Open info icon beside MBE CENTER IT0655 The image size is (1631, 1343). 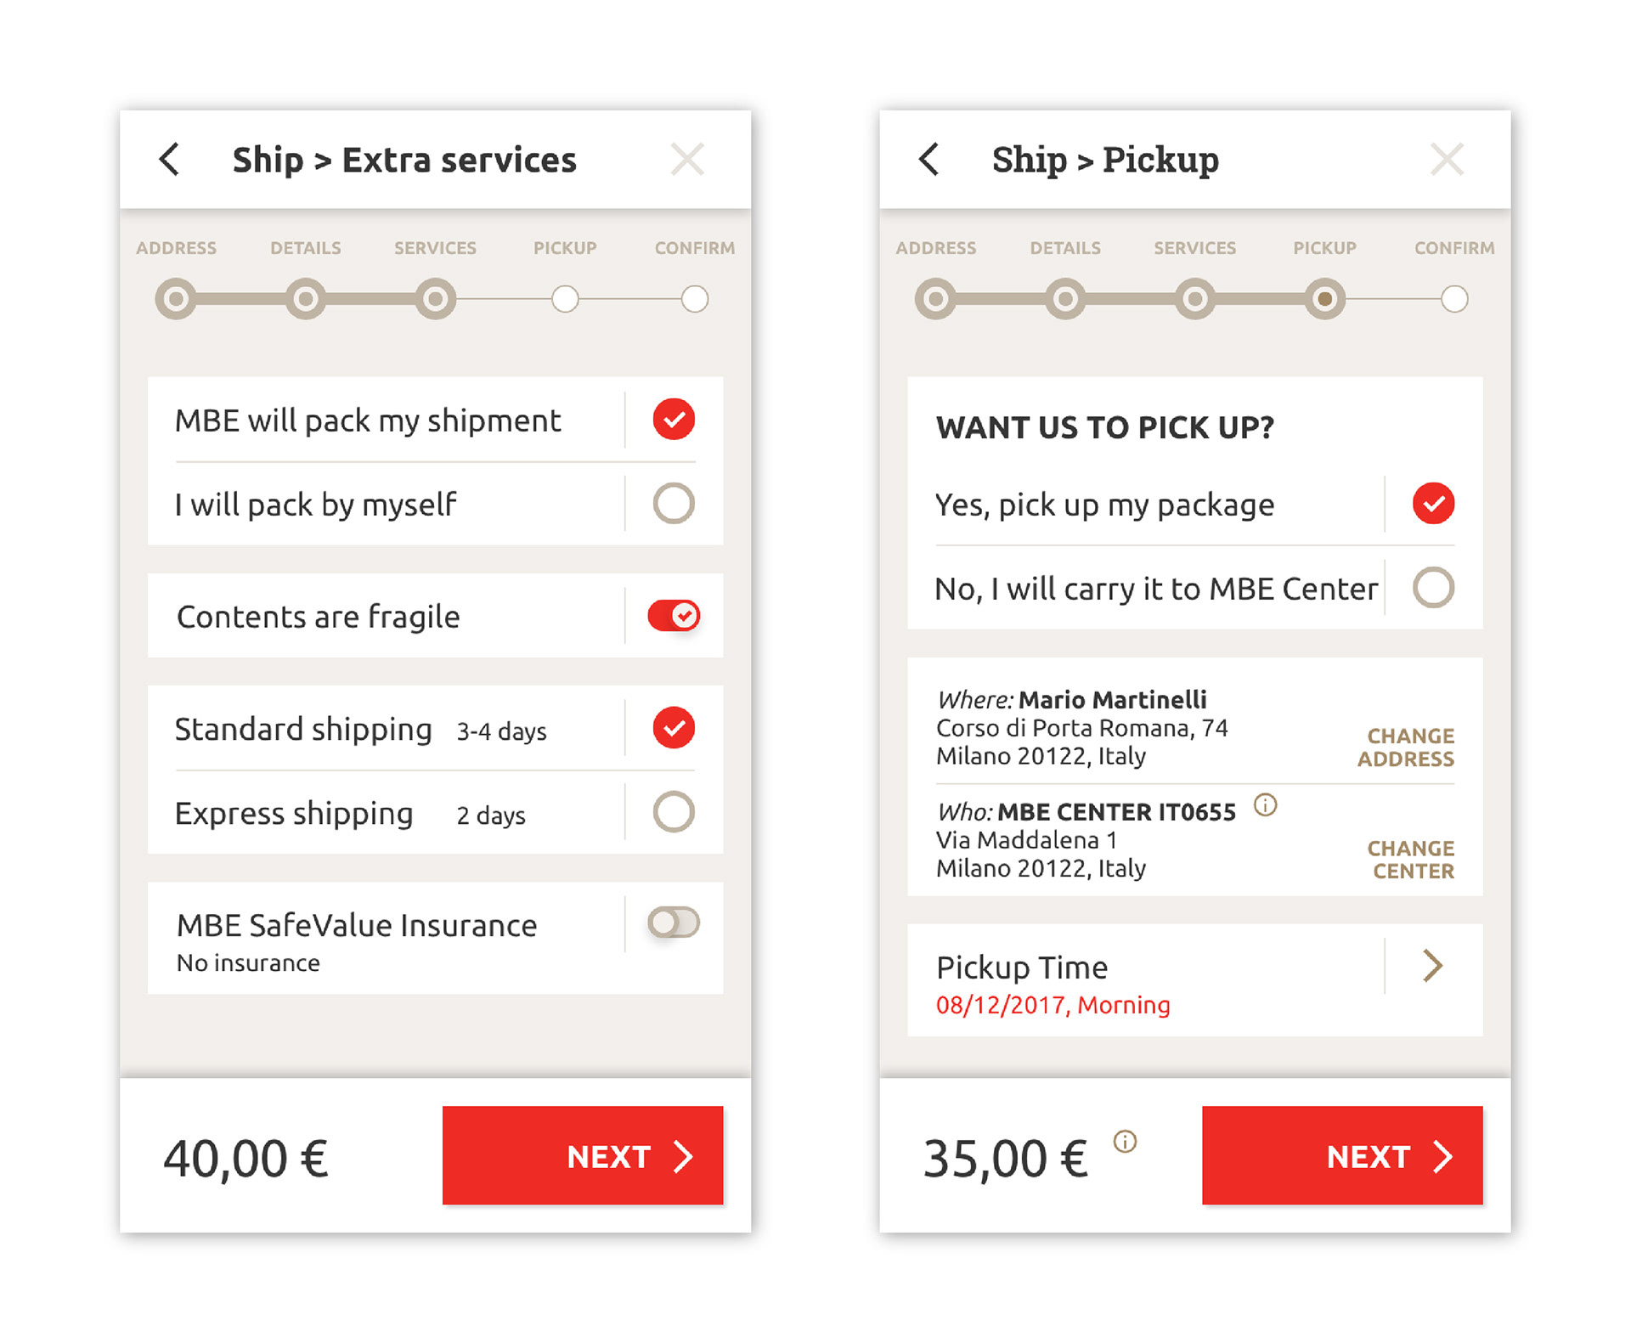[1265, 804]
